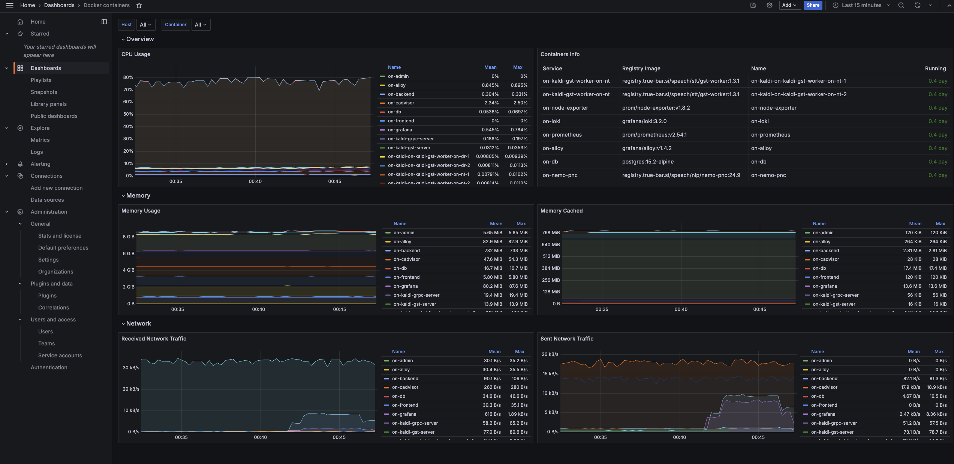Click the refresh dashboard icon
This screenshot has height=464, width=954.
(x=917, y=5)
